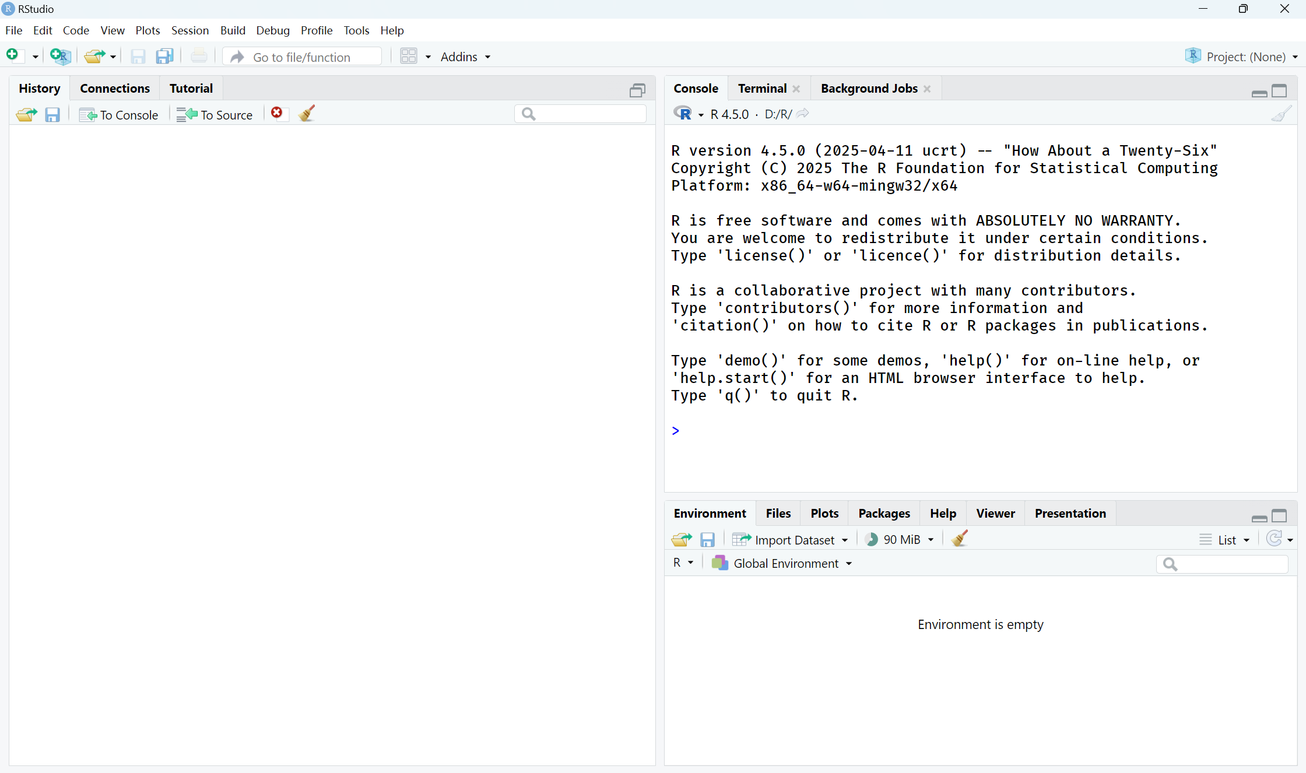Select the Console tab
Viewport: 1306px width, 773px height.
pyautogui.click(x=696, y=88)
